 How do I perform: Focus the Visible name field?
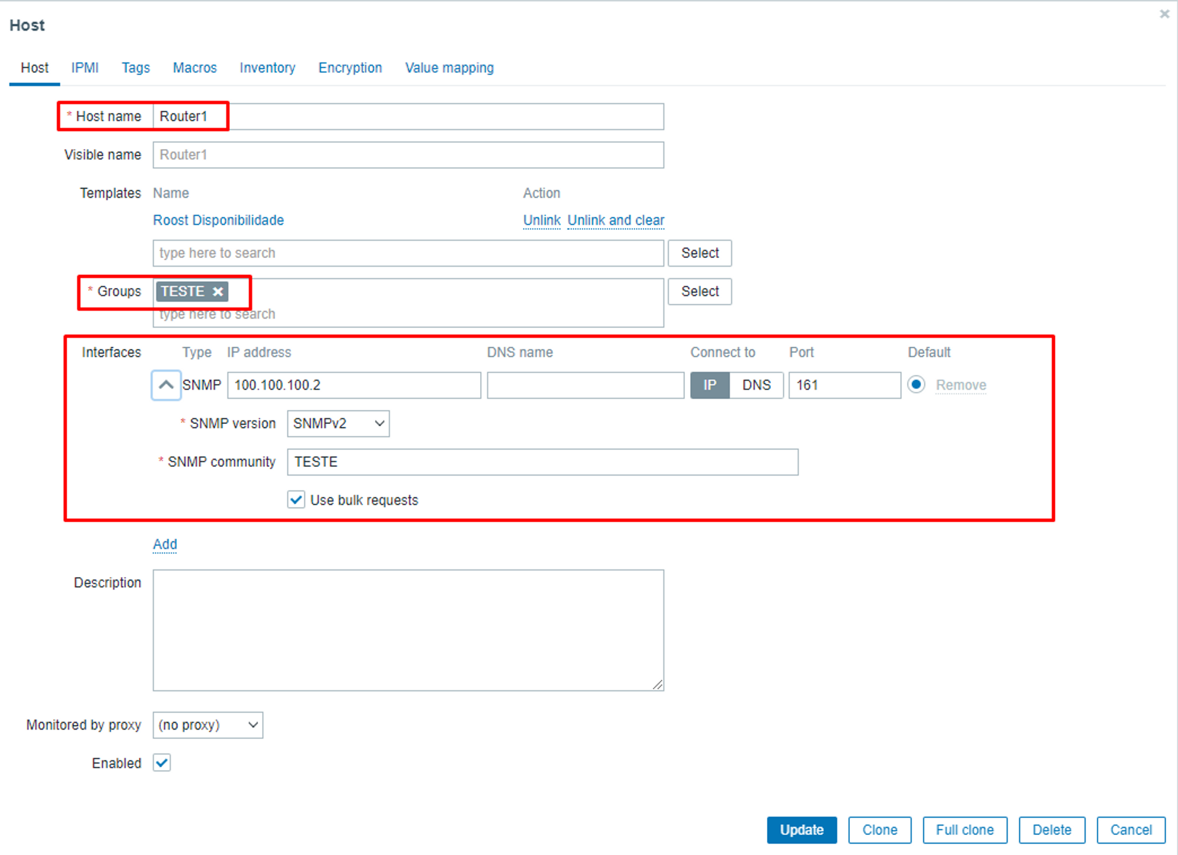[x=408, y=155]
